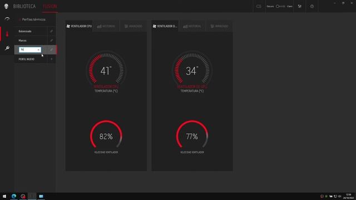This screenshot has height=200, width=356.
Task: Edit the Balanceado profile with pencil icon
Action: pos(52,31)
